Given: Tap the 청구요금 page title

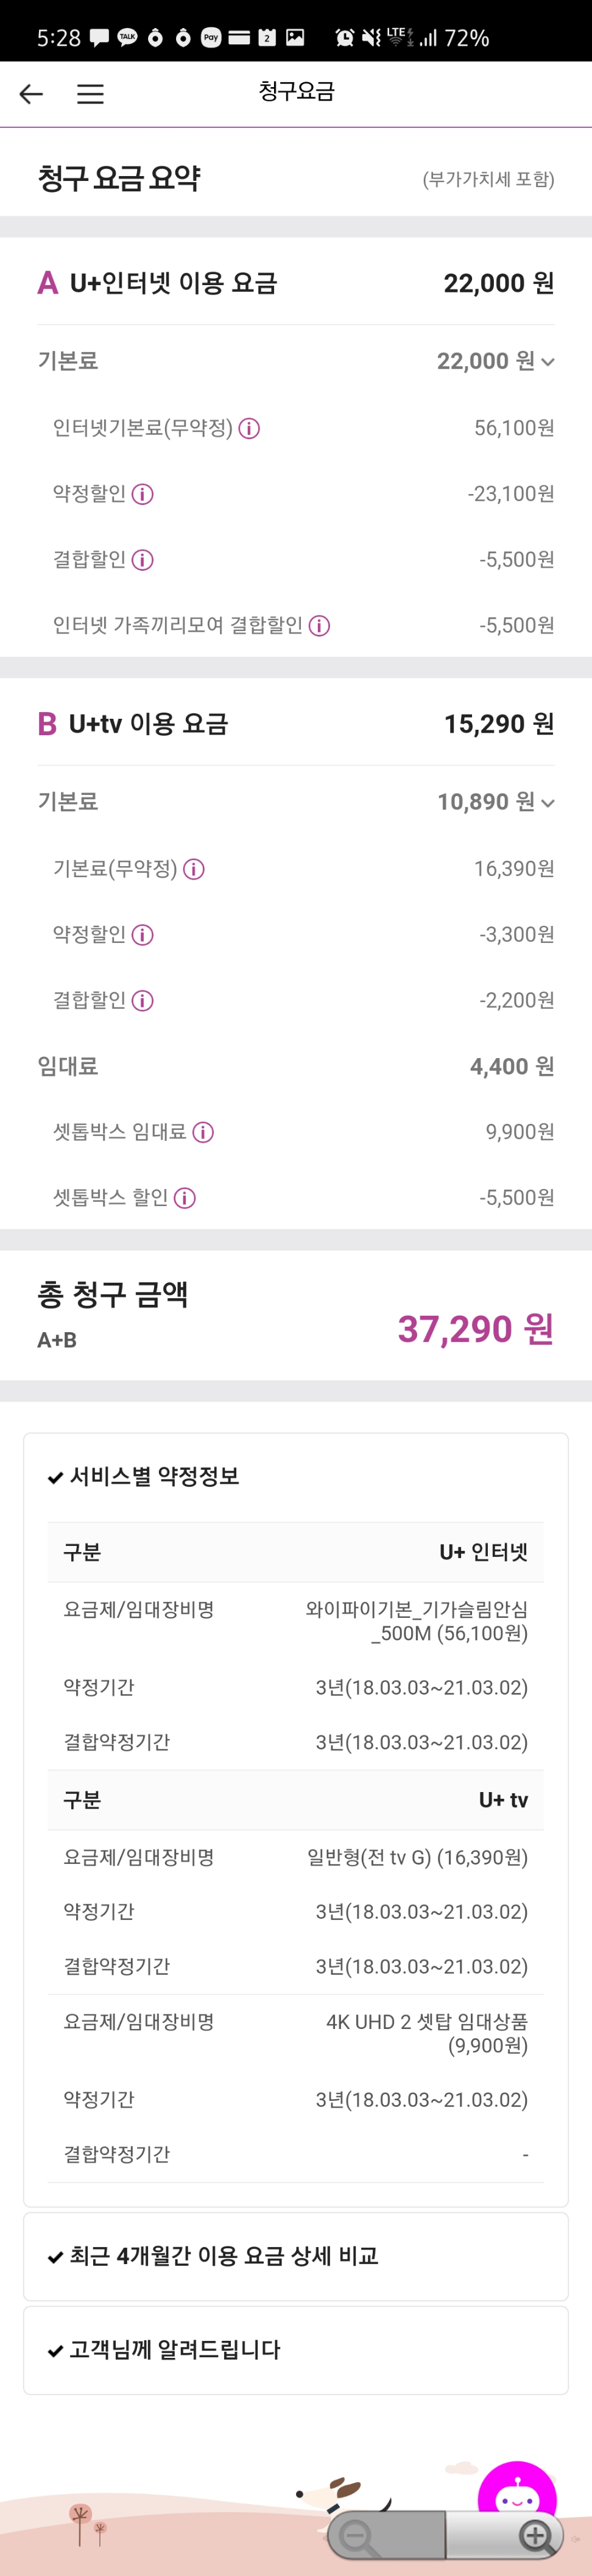Looking at the screenshot, I should click(x=296, y=92).
